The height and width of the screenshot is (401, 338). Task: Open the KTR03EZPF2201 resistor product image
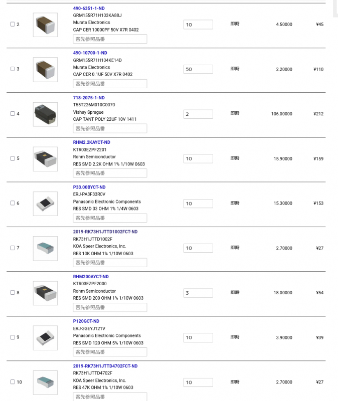[45, 158]
